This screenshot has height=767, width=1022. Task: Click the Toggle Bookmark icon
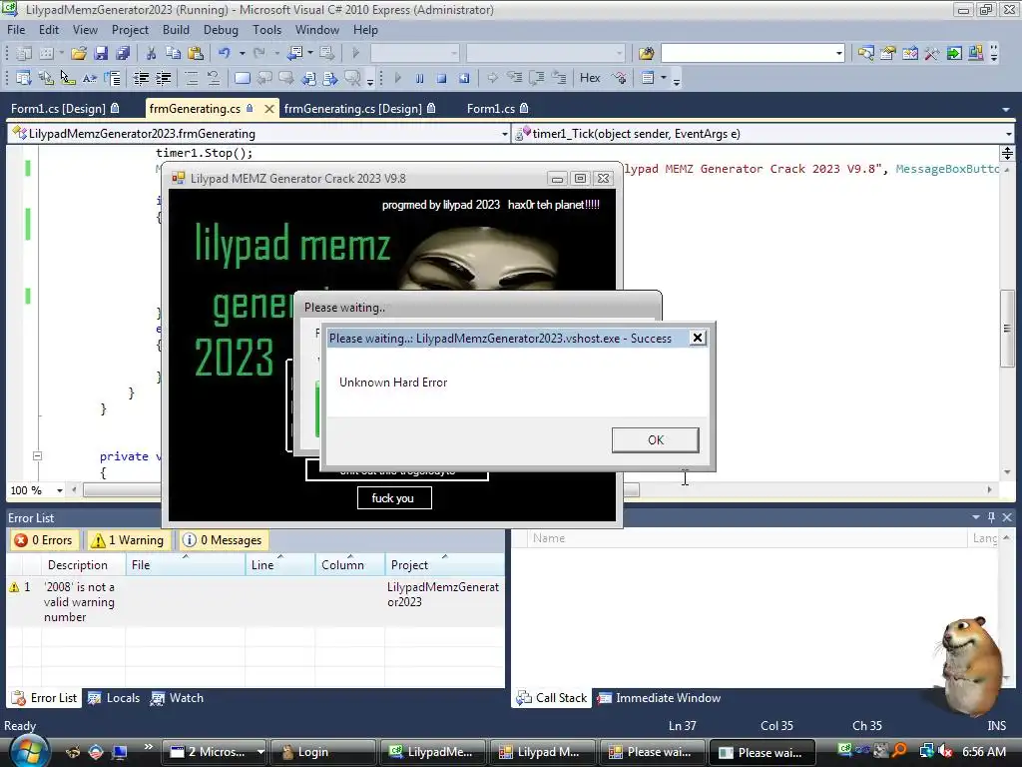(x=243, y=78)
